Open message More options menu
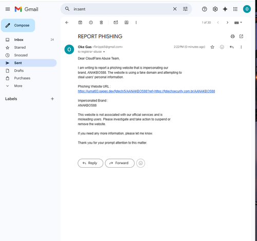 tap(241, 47)
